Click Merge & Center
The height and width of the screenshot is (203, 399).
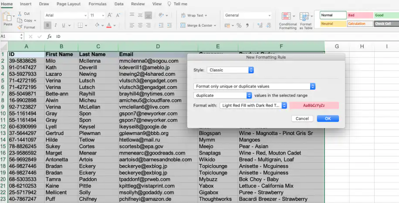coord(198,25)
